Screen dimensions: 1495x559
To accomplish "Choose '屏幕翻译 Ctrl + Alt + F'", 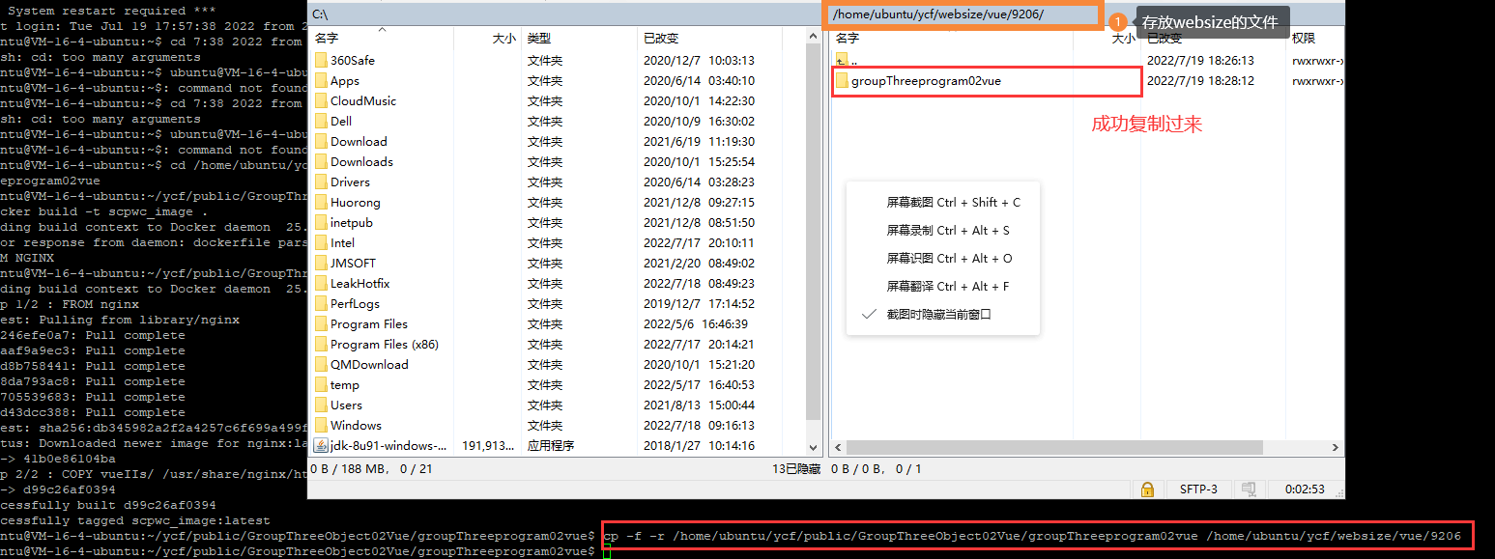I will [947, 286].
